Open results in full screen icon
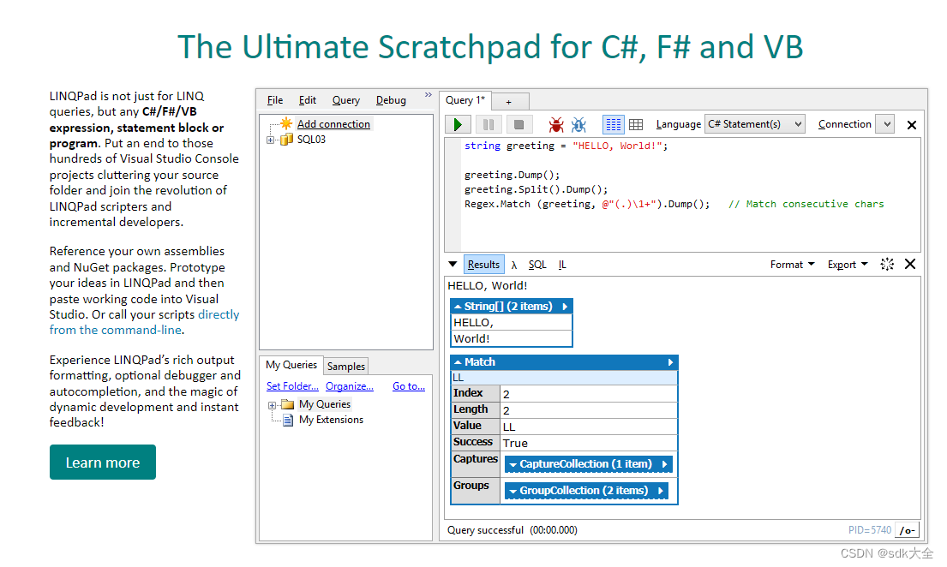947x567 pixels. point(887,264)
